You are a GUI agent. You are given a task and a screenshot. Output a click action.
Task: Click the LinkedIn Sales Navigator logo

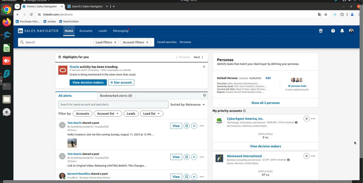(x=38, y=31)
